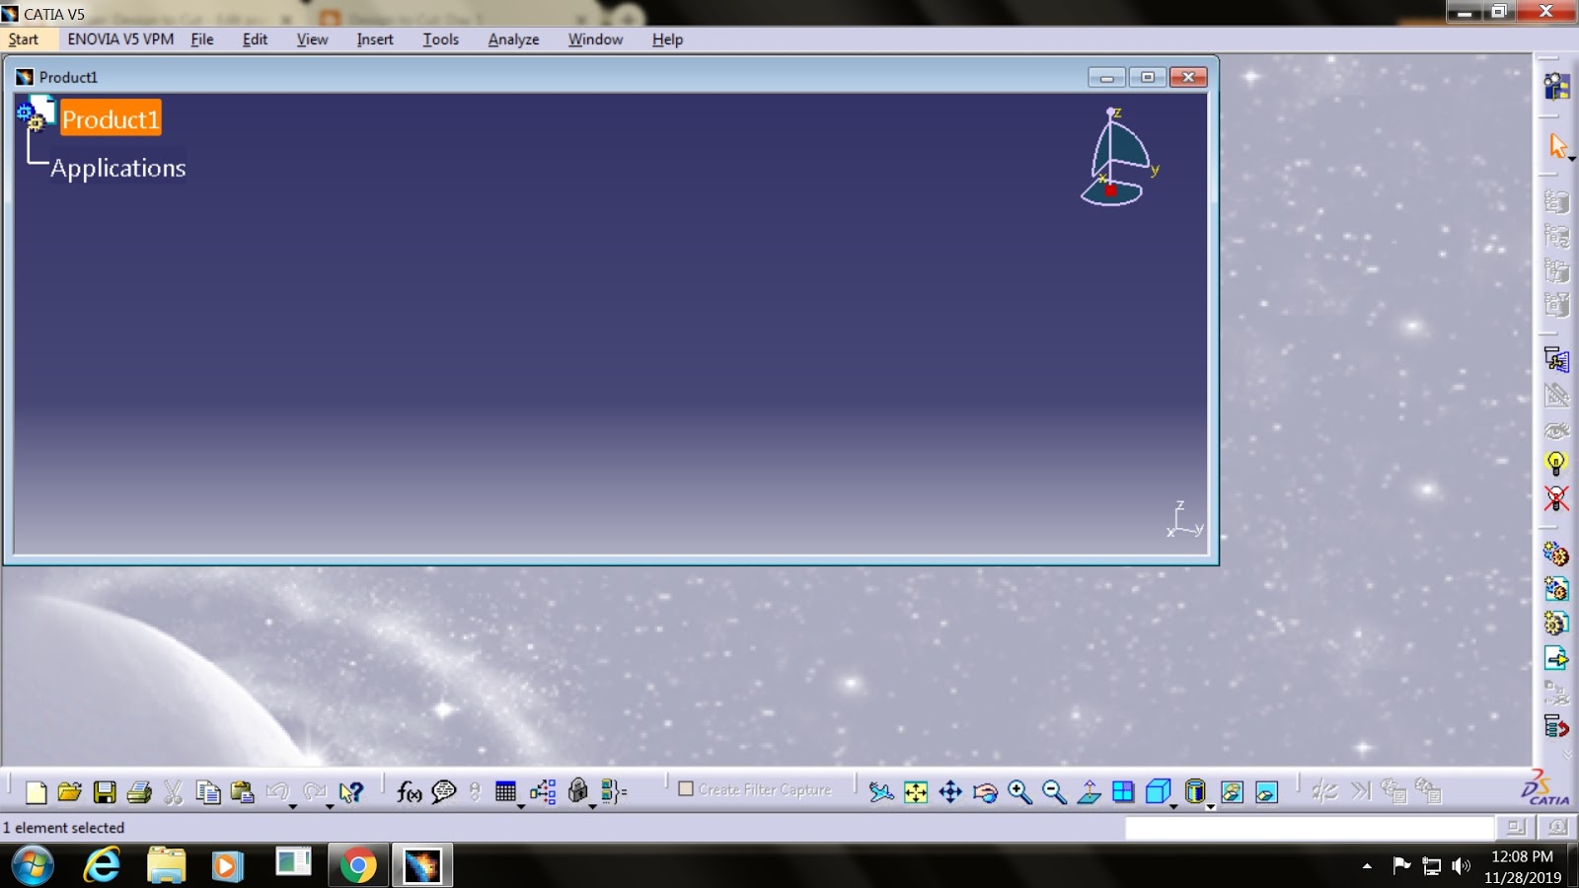Open the Formula f(x) editor
Viewport: 1579px width, 888px height.
[407, 790]
